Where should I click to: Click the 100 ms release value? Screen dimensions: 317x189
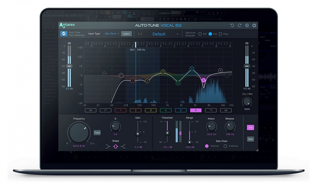click(x=230, y=134)
